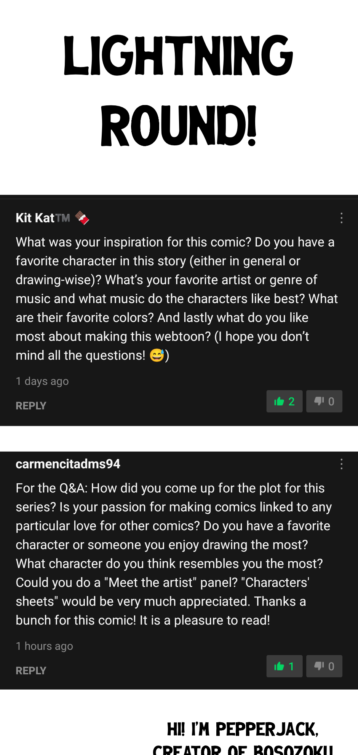Click the "1 hours ago" timestamp
The width and height of the screenshot is (358, 755).
click(44, 646)
